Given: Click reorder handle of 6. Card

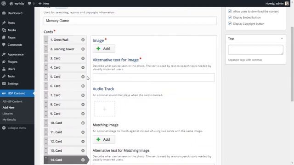Looking at the screenshot, I should coord(46,86).
